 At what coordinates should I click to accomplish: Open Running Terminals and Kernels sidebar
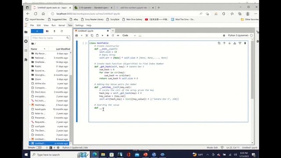26,41
